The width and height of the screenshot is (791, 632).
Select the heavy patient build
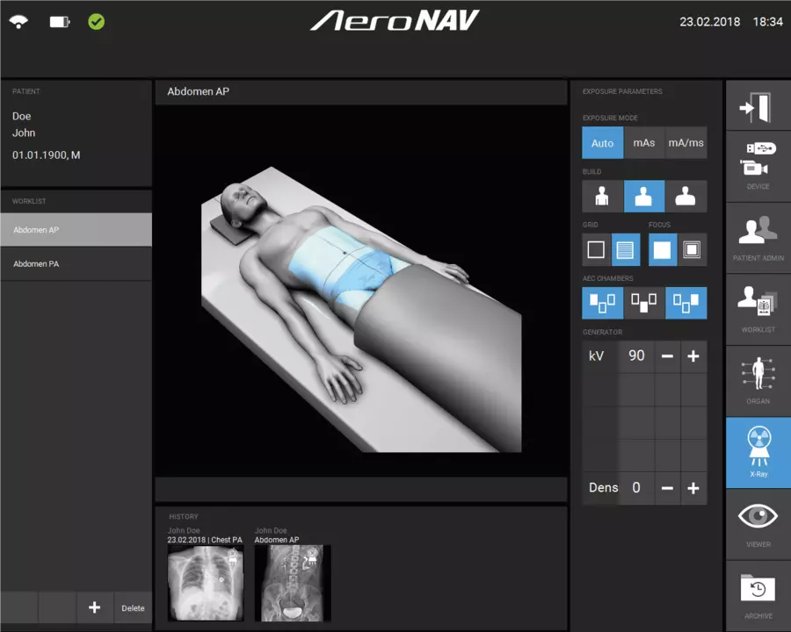[x=686, y=196]
